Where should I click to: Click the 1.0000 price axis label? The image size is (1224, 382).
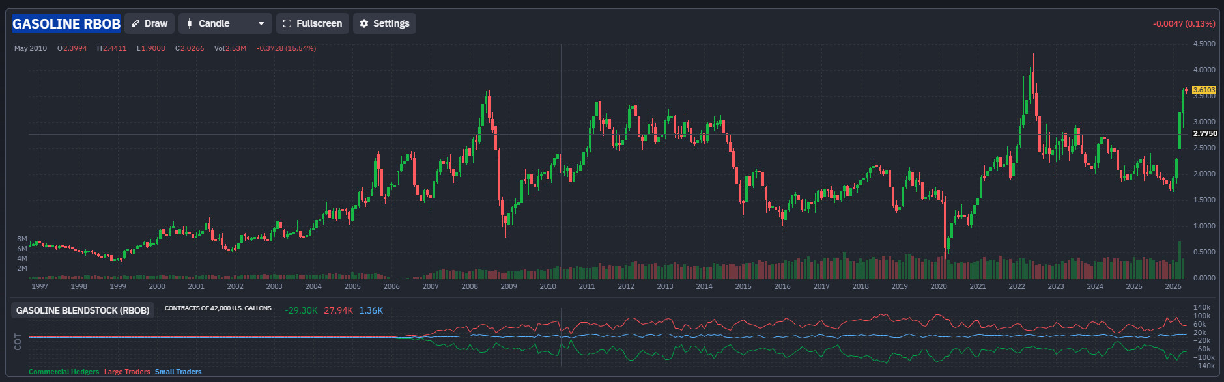coord(1204,226)
